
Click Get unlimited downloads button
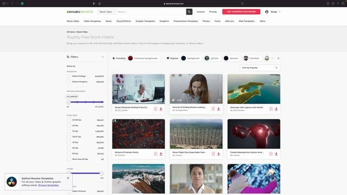(x=241, y=12)
